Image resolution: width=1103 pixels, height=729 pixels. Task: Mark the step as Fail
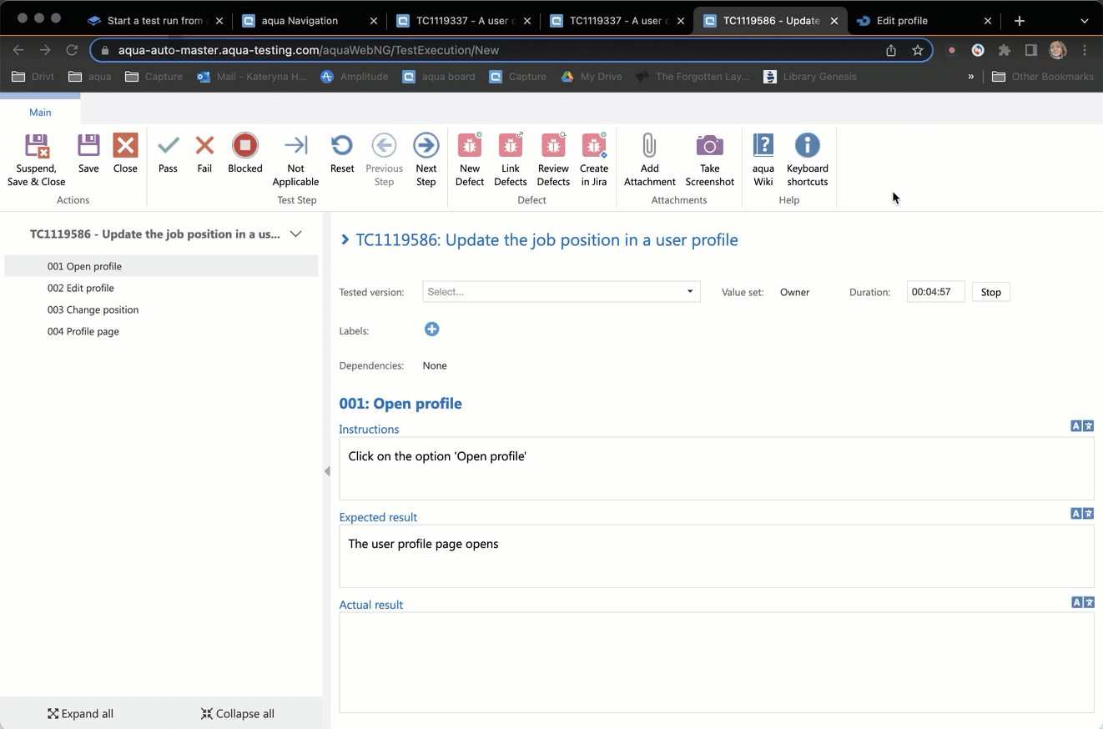click(x=204, y=147)
